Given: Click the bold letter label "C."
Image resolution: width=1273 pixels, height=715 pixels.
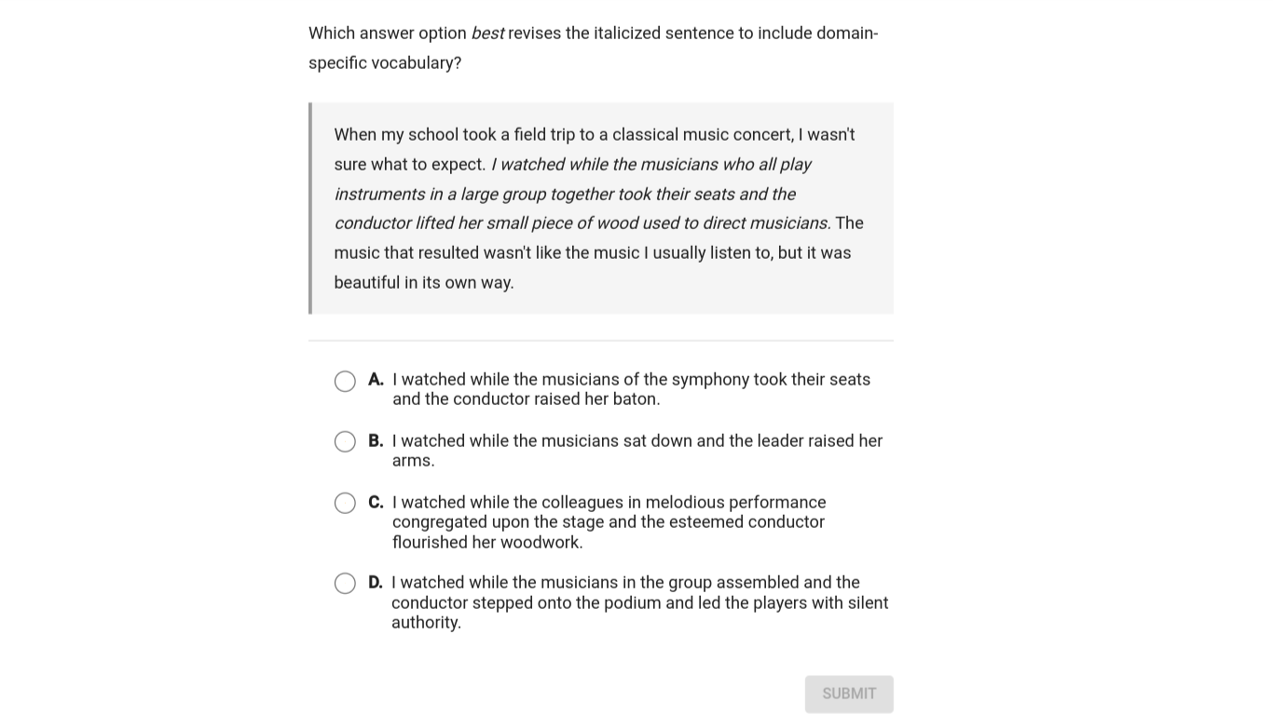Looking at the screenshot, I should [x=376, y=502].
